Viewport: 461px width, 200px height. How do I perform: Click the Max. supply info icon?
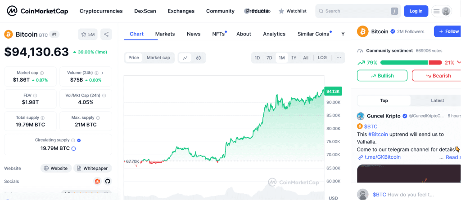pos(98,118)
